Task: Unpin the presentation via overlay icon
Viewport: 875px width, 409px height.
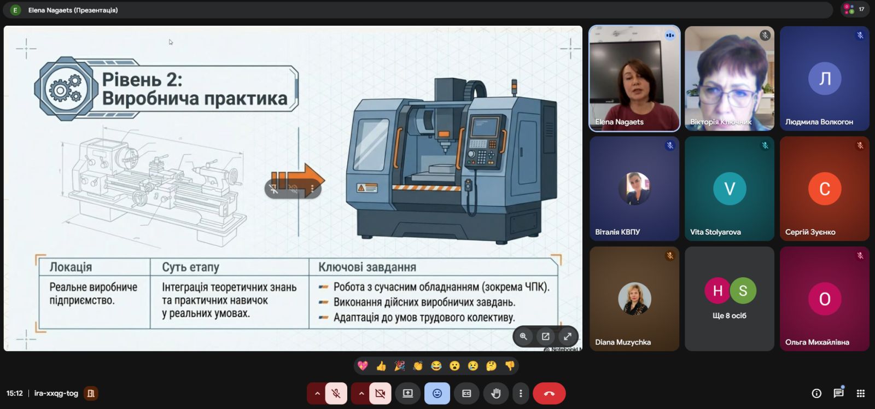Action: click(x=274, y=189)
